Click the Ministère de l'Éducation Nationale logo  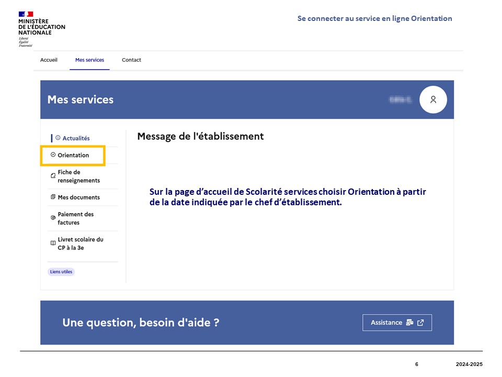coord(41,29)
